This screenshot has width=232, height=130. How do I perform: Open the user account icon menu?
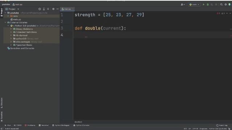(183, 5)
